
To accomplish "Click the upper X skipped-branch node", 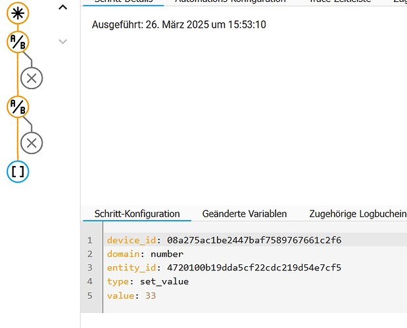I will point(32,78).
